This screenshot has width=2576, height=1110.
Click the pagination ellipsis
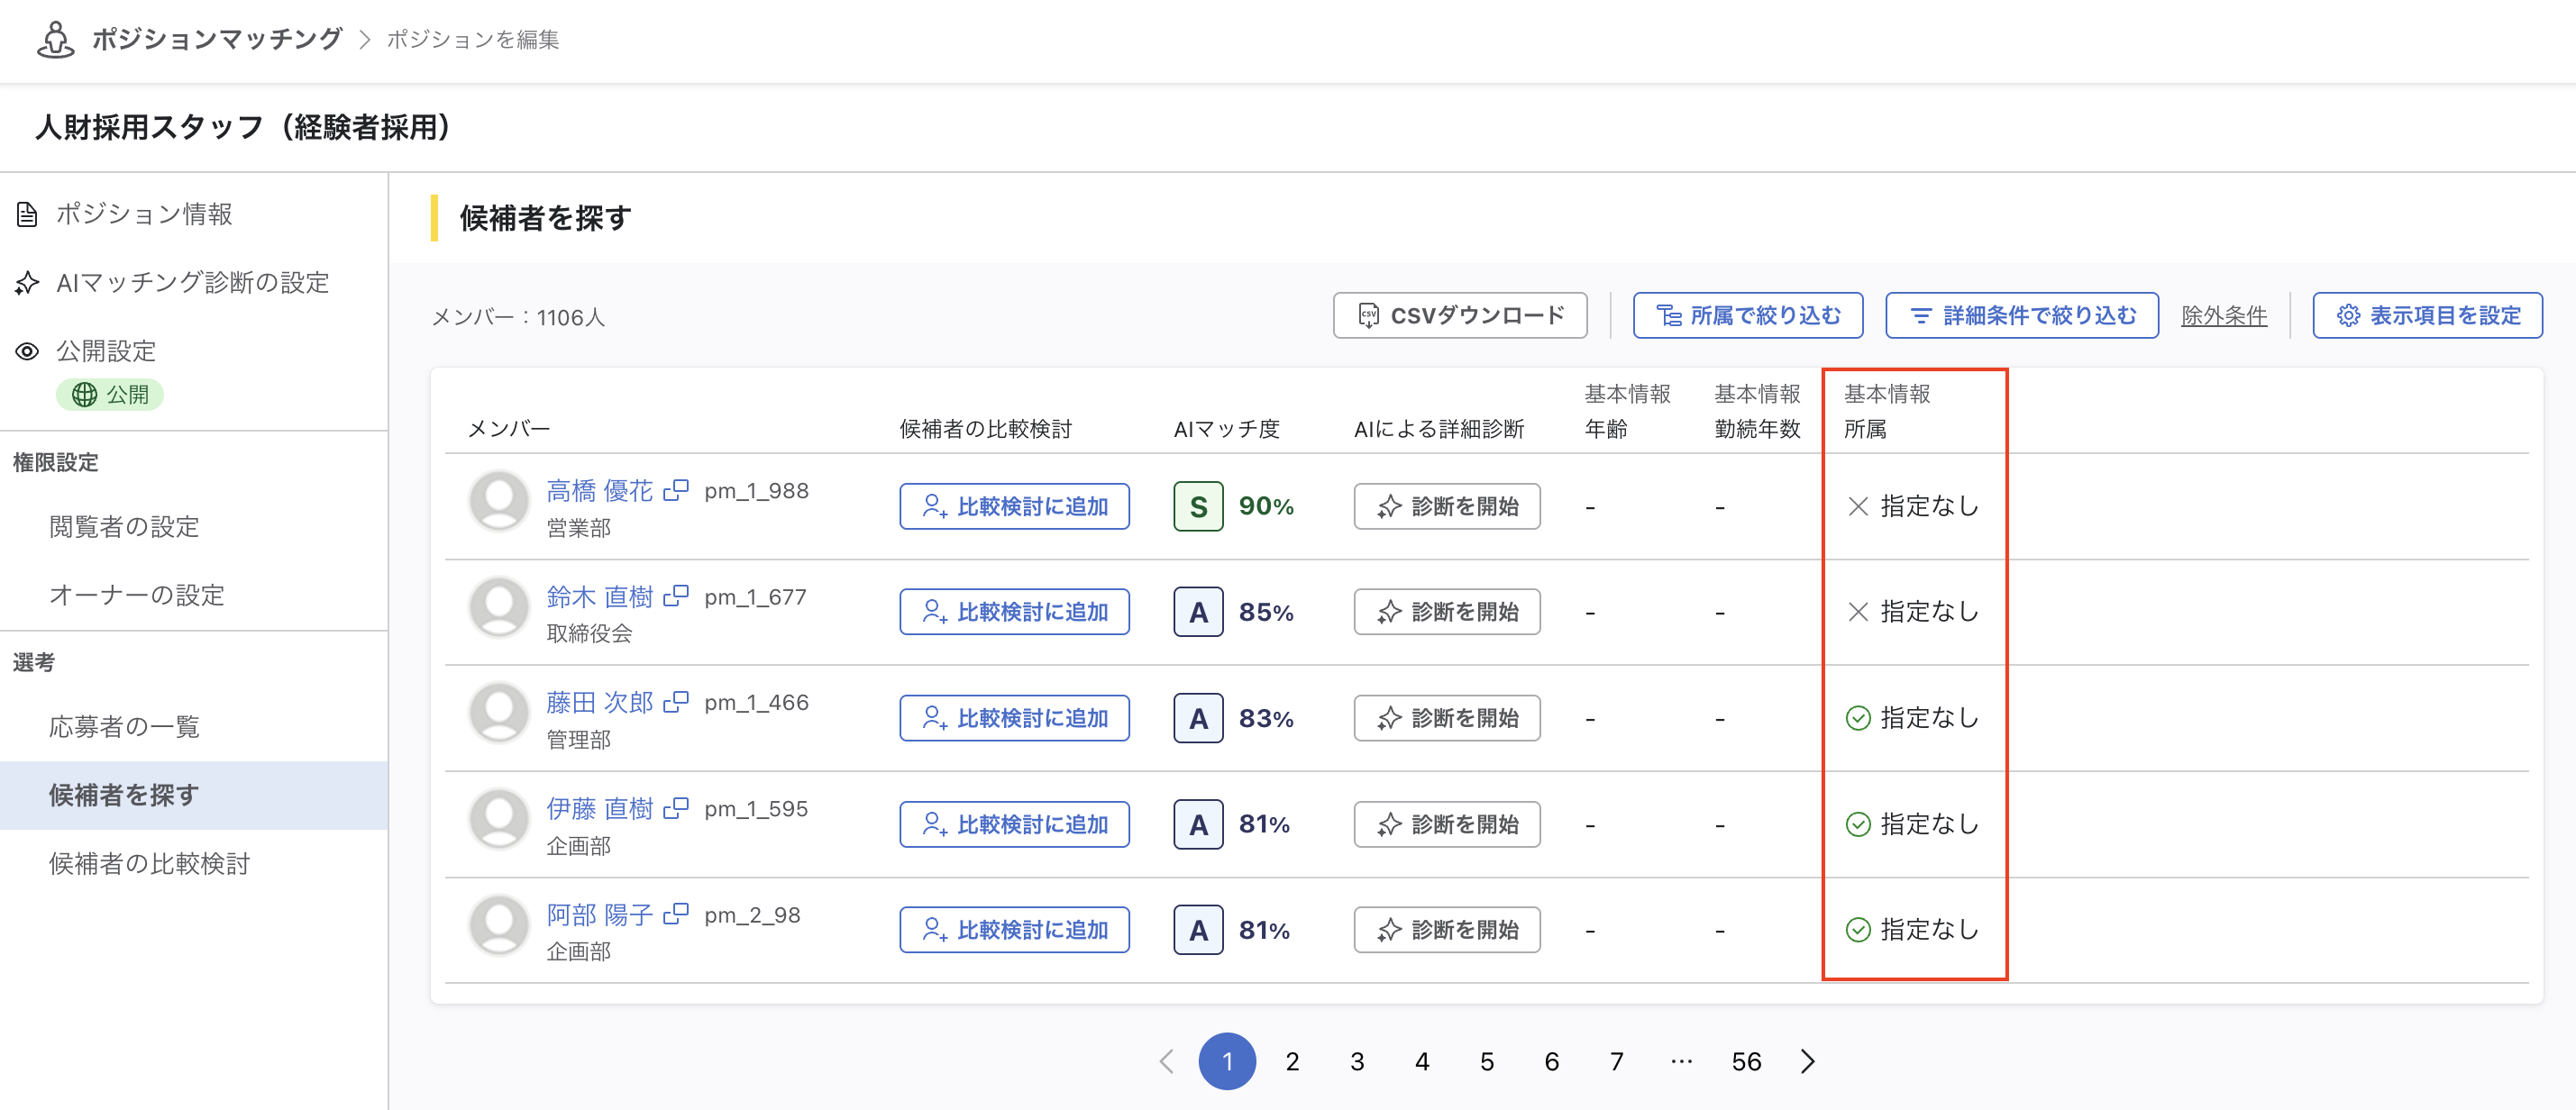1681,1061
